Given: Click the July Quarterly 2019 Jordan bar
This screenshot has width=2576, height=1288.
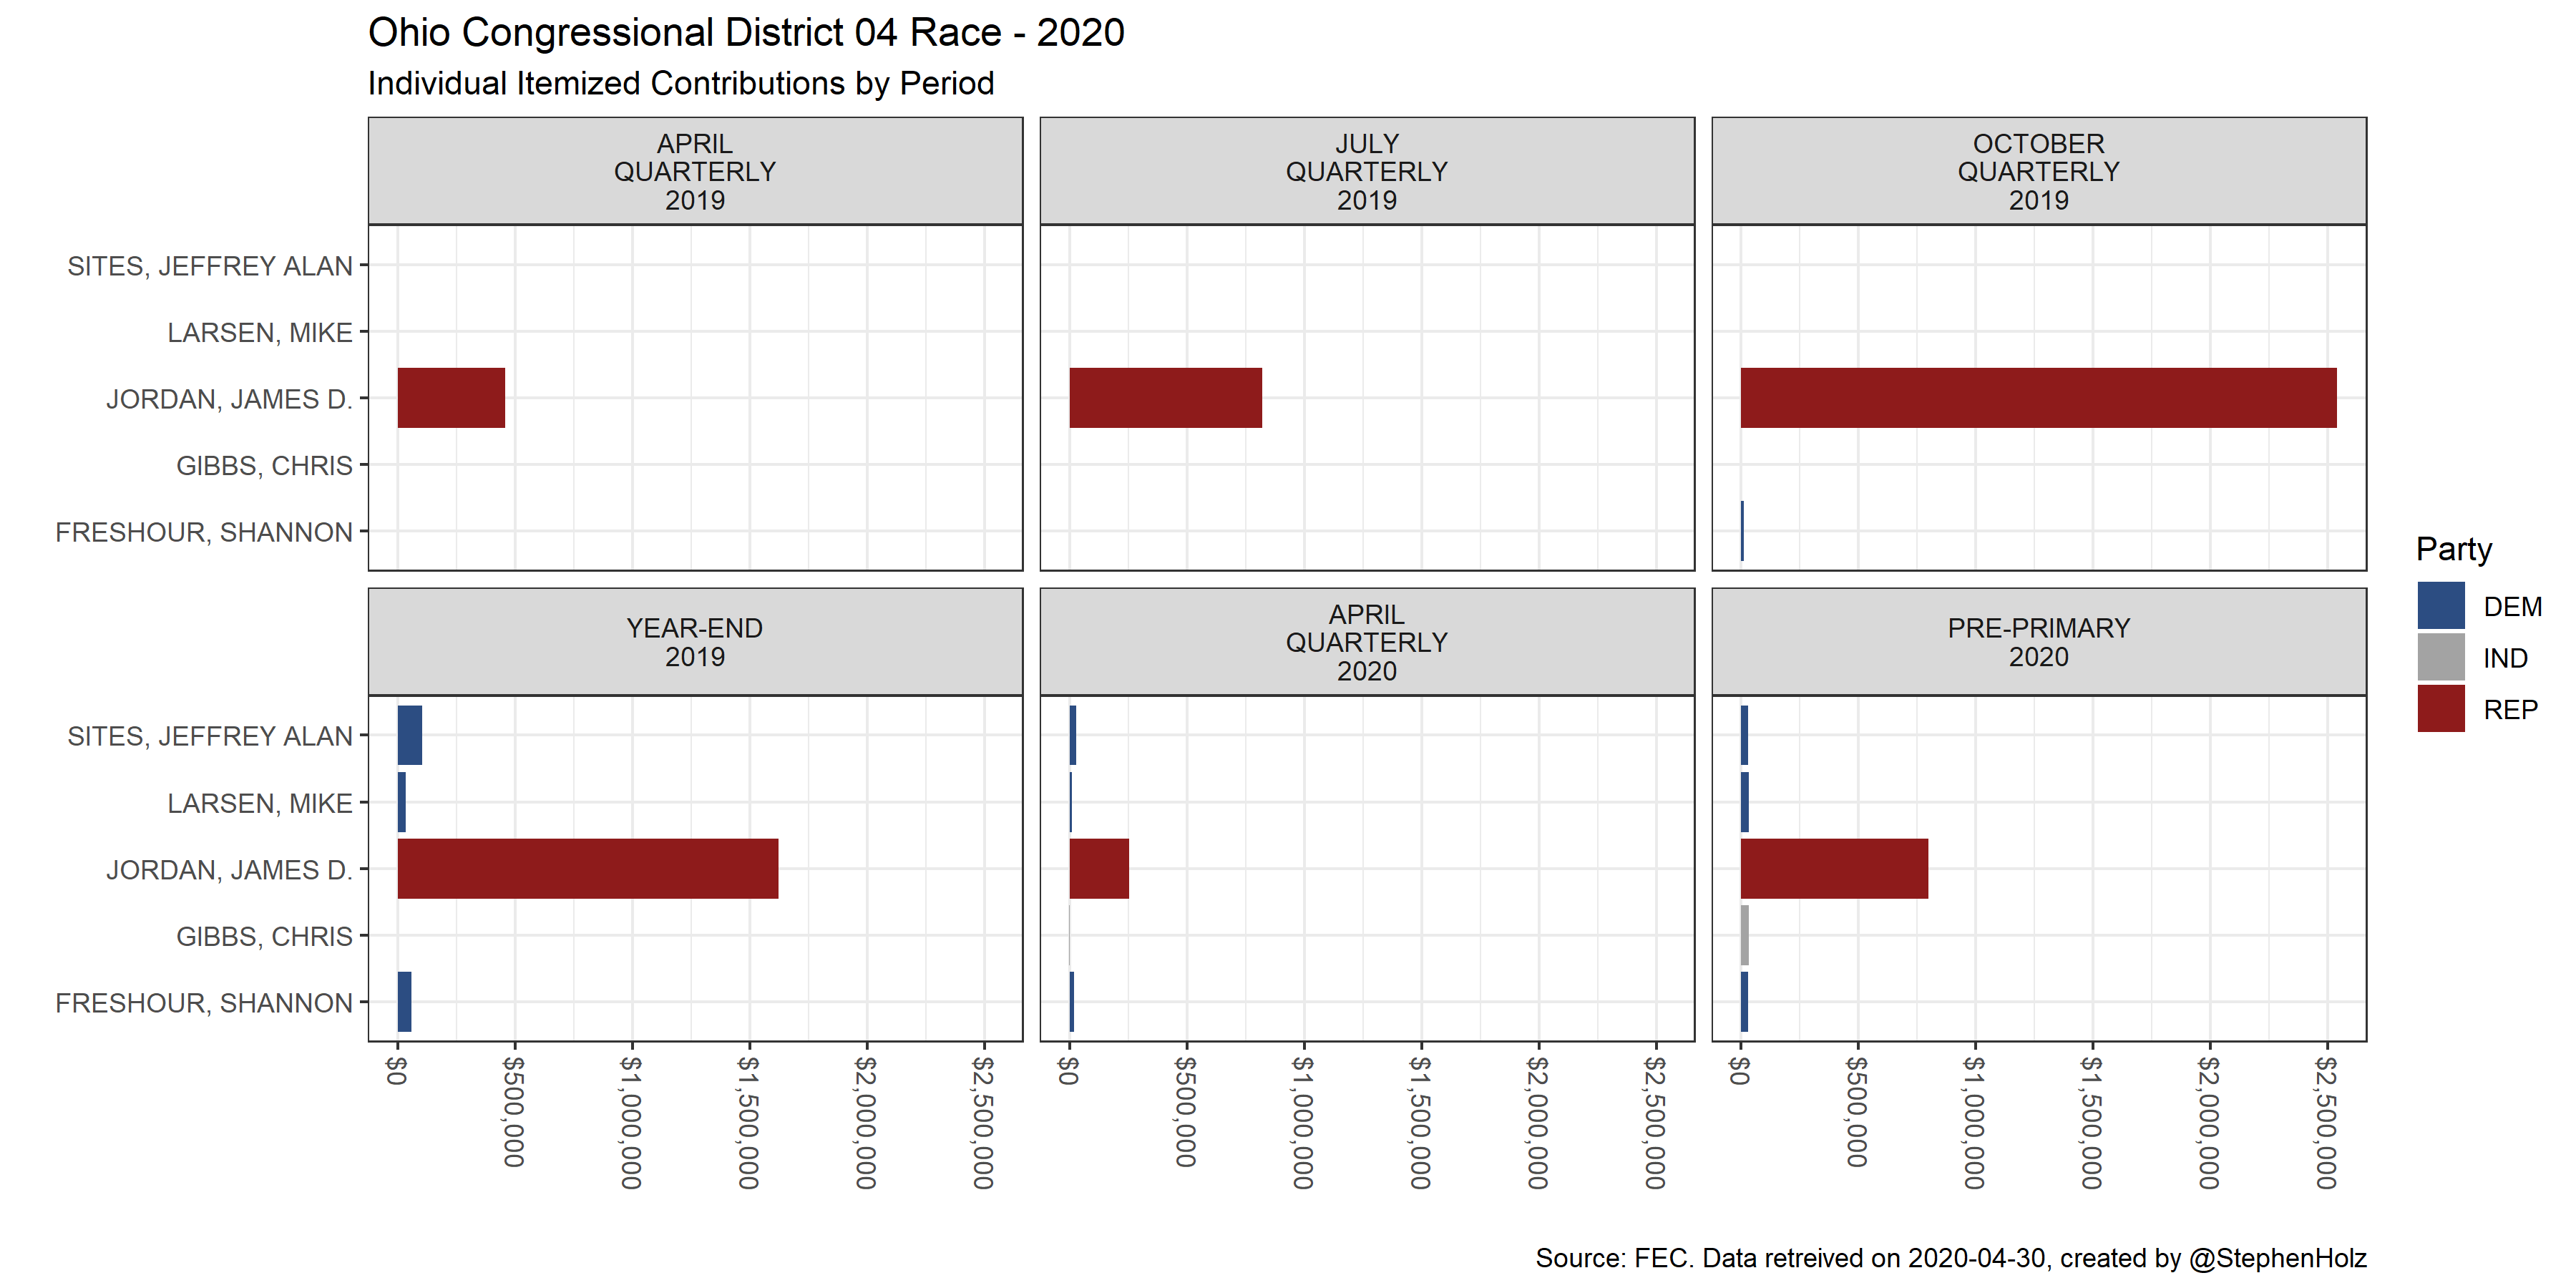Looking at the screenshot, I should click(x=1165, y=398).
